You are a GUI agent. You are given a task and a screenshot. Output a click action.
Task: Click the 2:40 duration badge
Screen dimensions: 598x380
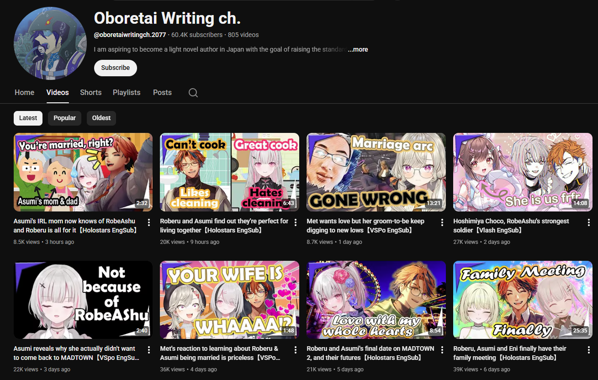pos(142,331)
